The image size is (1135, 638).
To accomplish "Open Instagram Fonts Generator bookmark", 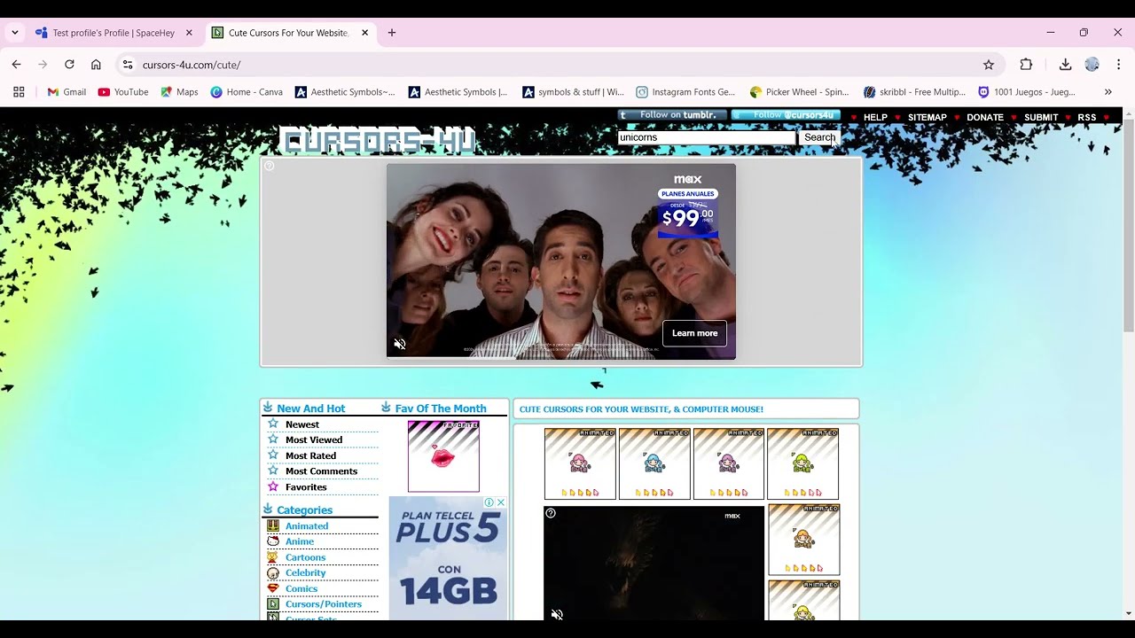I will coord(685,92).
